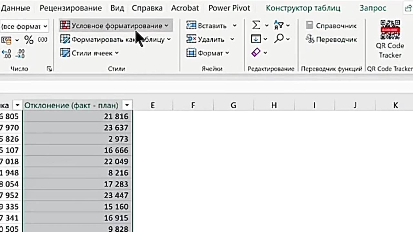Screen dimensions: 413x232
Task: Click the increase decimal icon
Action: [6, 53]
